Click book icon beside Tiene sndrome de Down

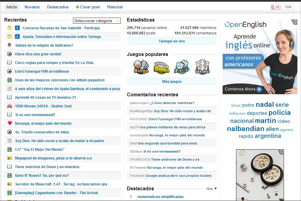(x=9, y=167)
